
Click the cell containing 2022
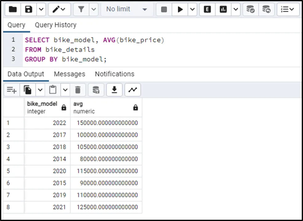[x=47, y=123]
